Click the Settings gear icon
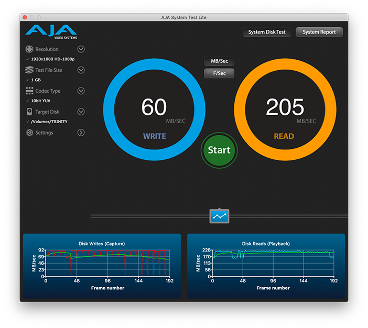Viewport: 368px width, 328px height. coord(29,133)
